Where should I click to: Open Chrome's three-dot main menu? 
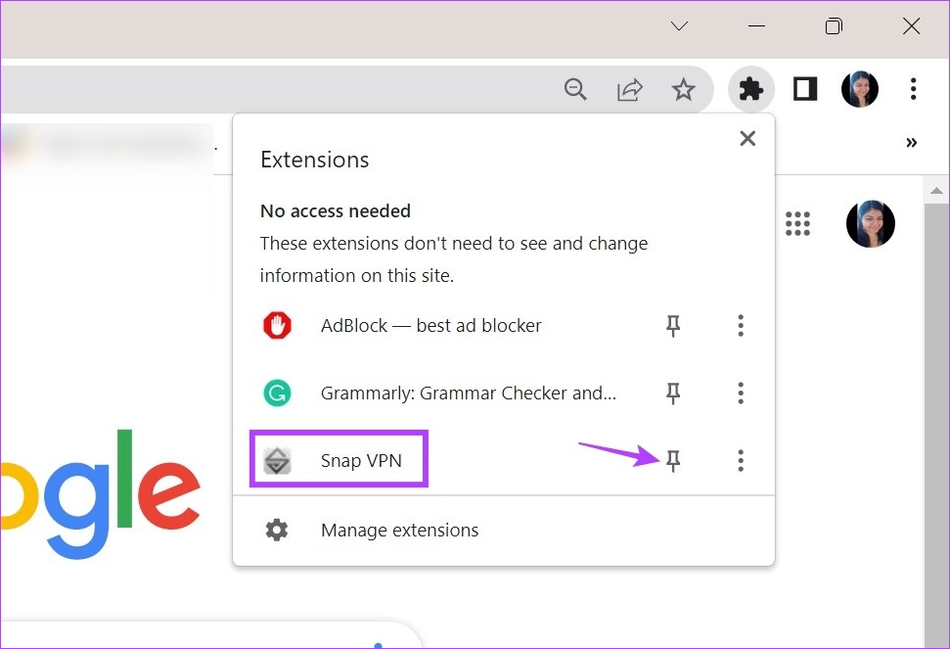click(x=913, y=89)
